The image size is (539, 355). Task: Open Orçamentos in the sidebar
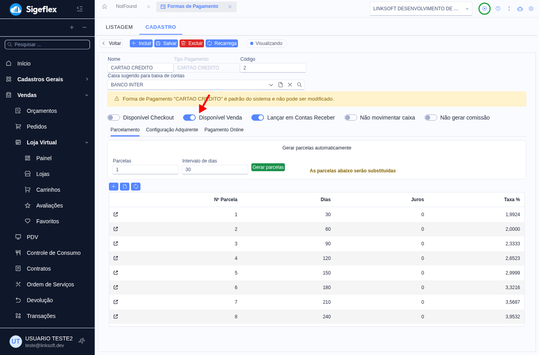pos(47,111)
